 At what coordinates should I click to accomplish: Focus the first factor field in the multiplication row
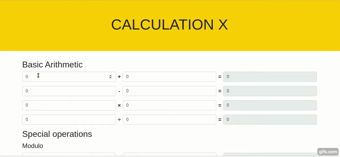(69, 105)
